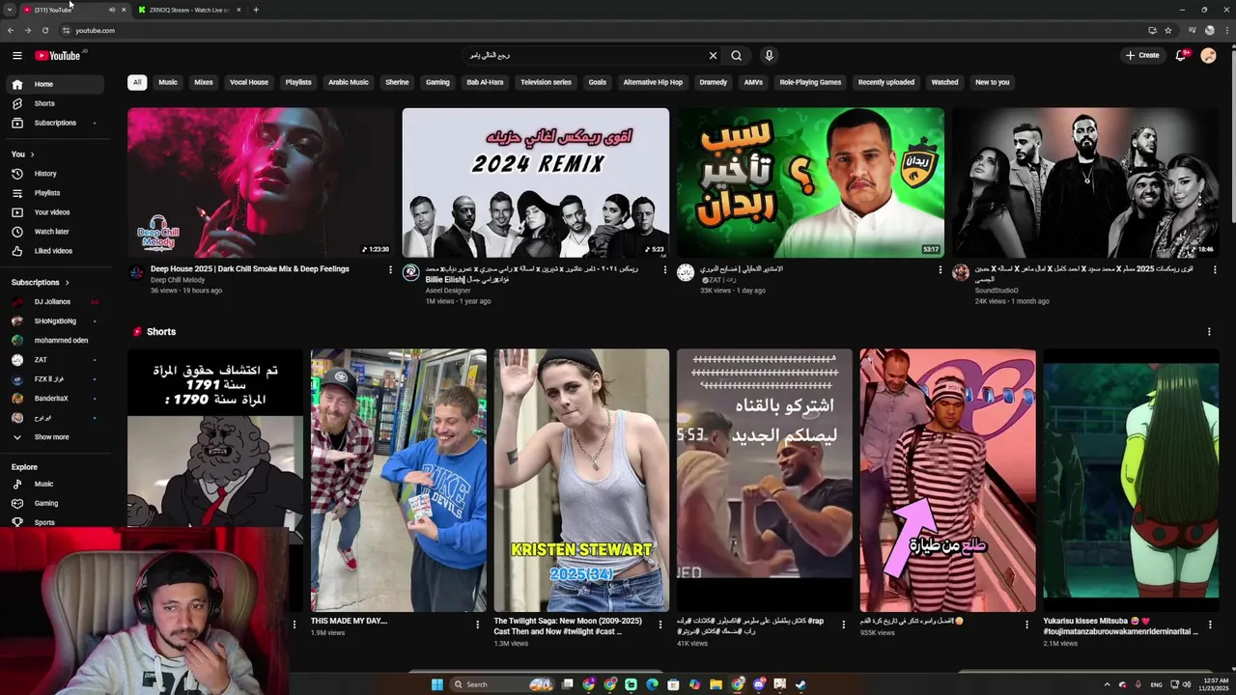Select the Television series filter chip
Viewport: 1236px width, 695px height.
[x=546, y=82]
